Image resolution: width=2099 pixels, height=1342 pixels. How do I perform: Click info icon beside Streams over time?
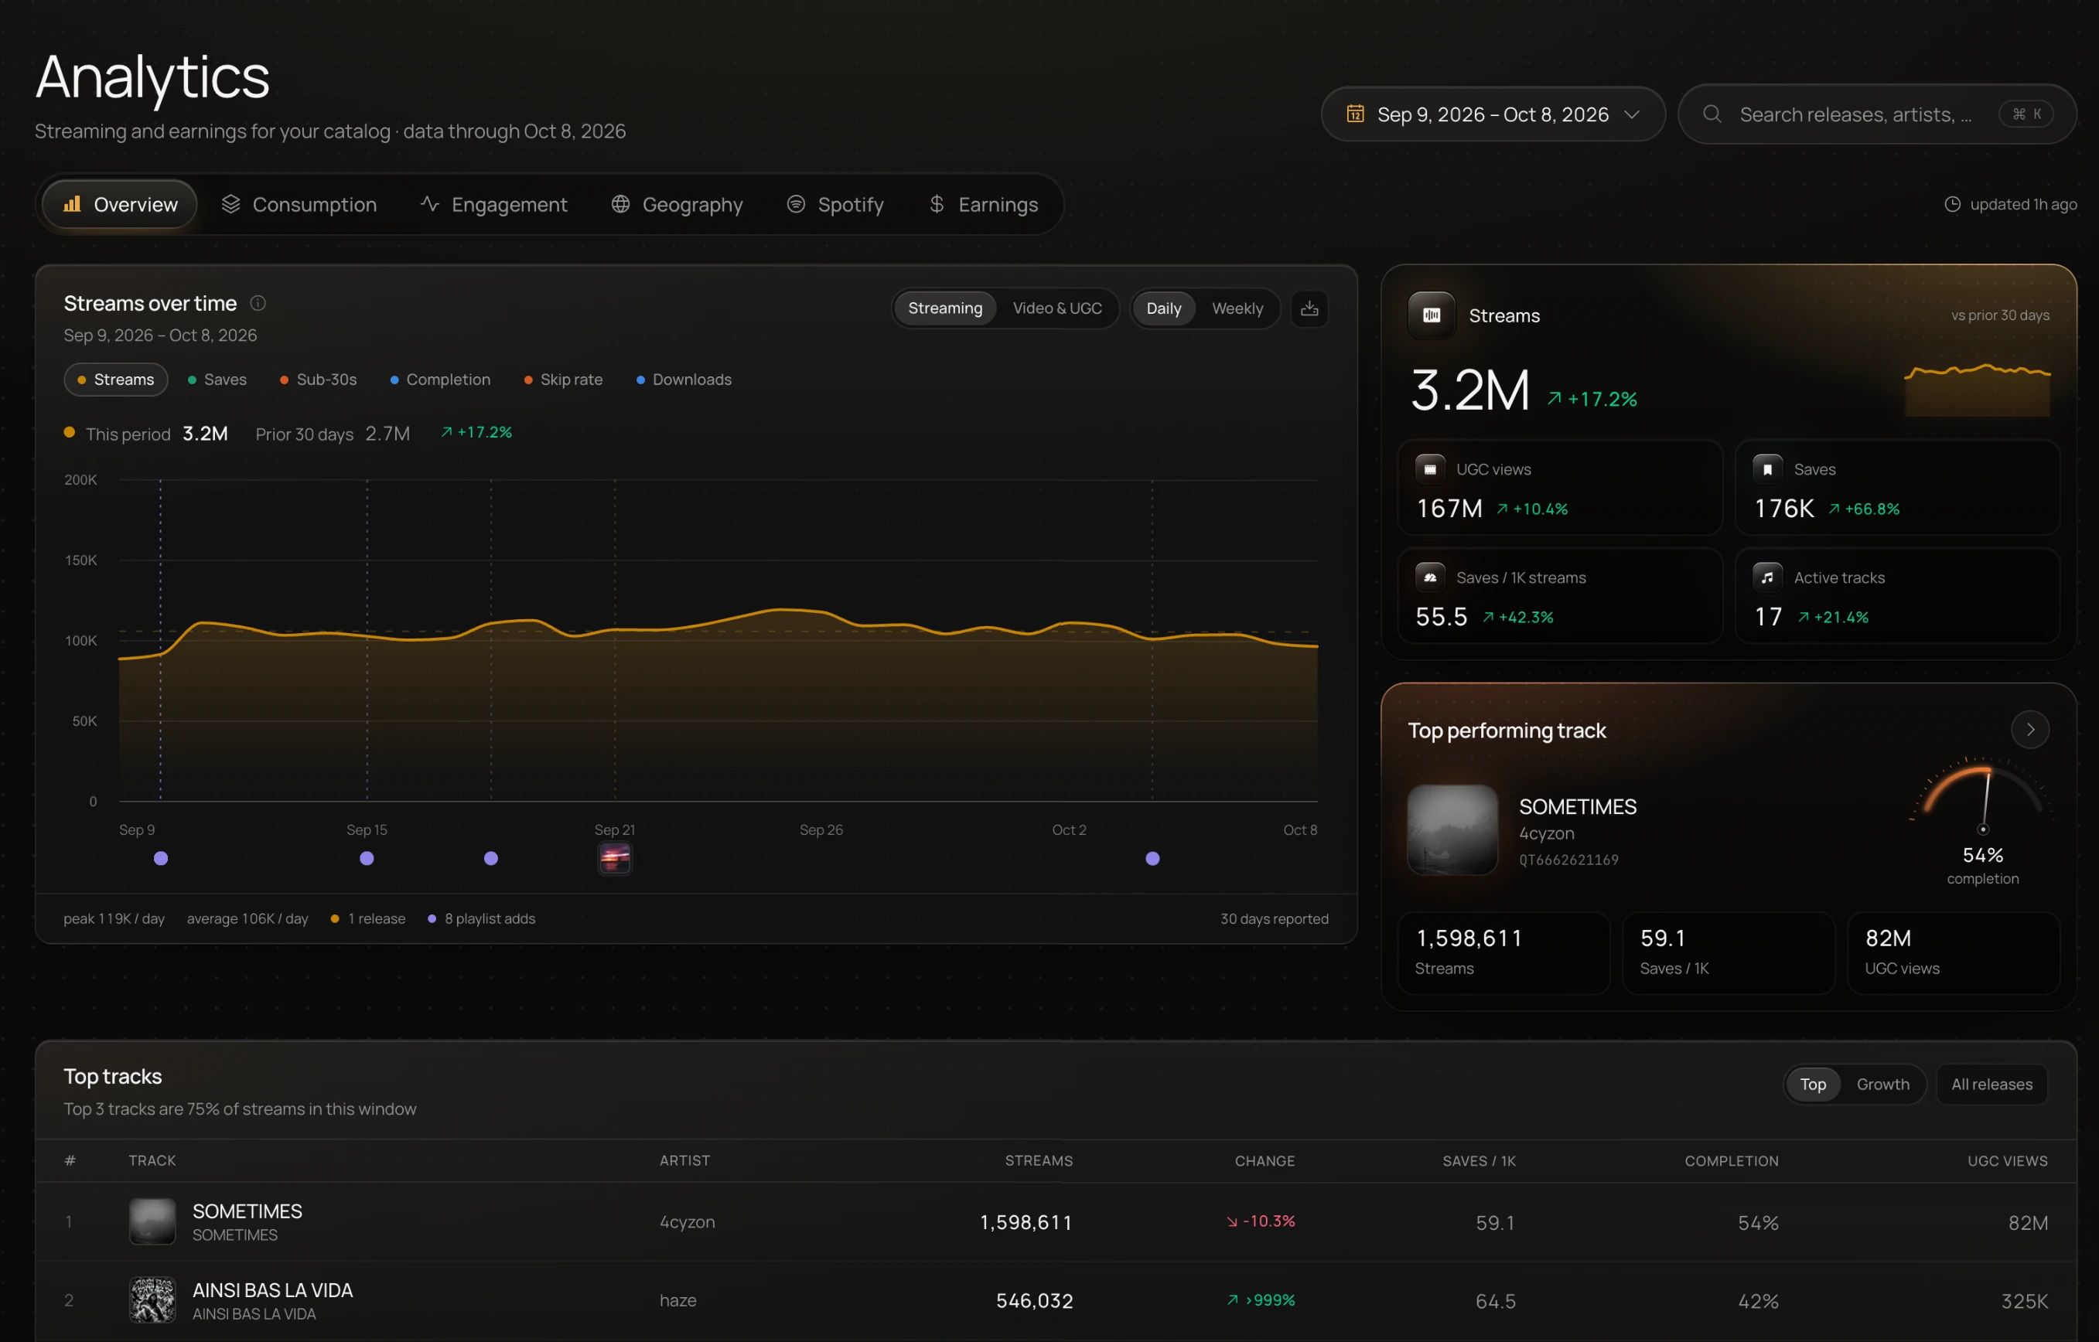tap(258, 303)
